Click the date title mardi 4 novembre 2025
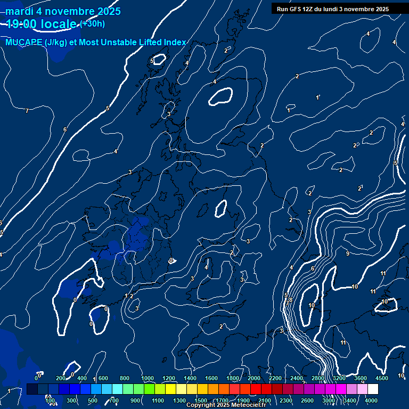Viewport: 409px width, 409px height. (x=63, y=11)
